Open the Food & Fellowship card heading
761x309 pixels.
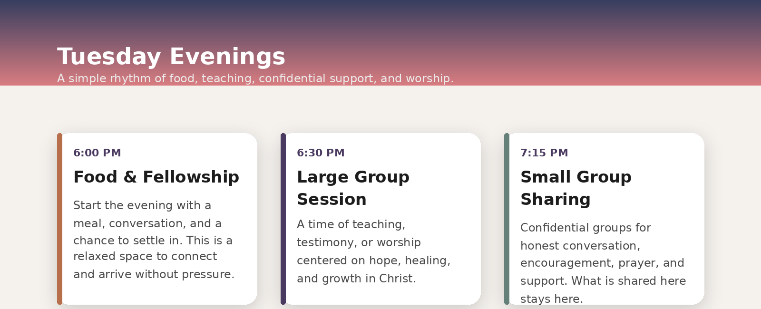click(156, 177)
